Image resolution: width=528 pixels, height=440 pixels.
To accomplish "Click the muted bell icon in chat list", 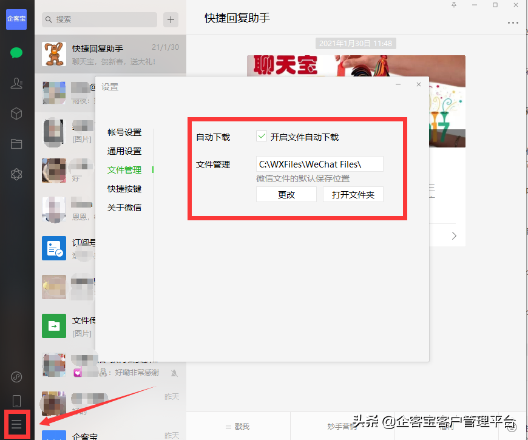I will click(174, 373).
